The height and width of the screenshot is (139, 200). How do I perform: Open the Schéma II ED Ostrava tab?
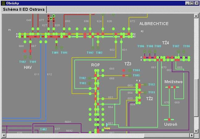click(23, 9)
